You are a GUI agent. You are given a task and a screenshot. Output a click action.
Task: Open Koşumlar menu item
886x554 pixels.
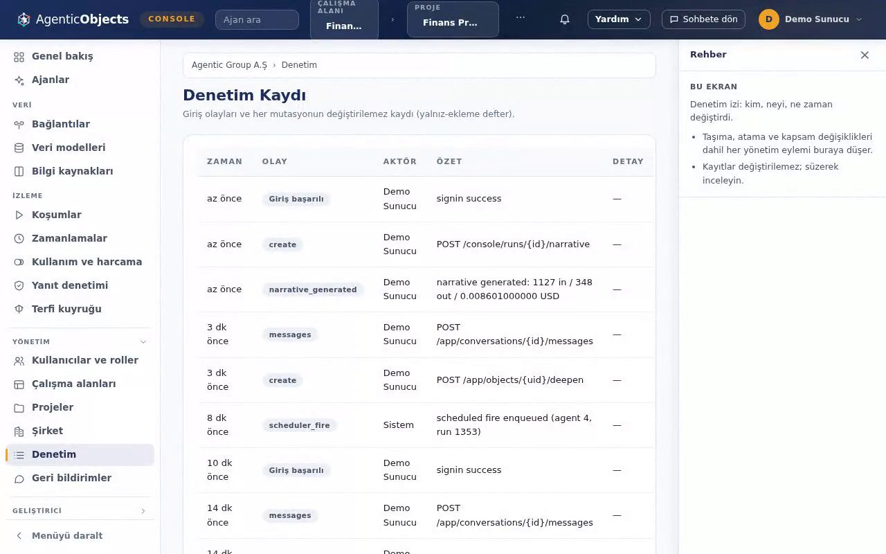click(x=80, y=215)
